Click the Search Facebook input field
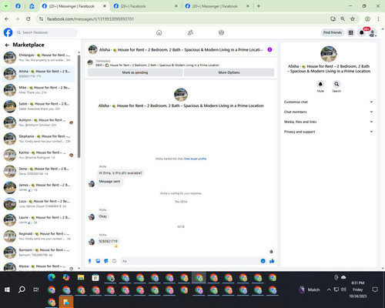 (46, 32)
